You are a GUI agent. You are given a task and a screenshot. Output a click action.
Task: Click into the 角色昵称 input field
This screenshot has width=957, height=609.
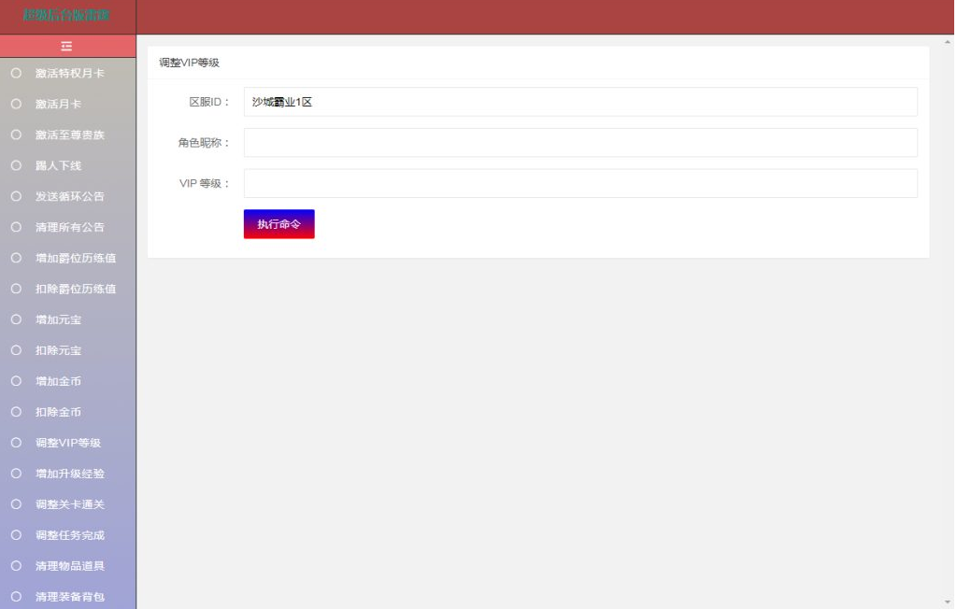(579, 143)
